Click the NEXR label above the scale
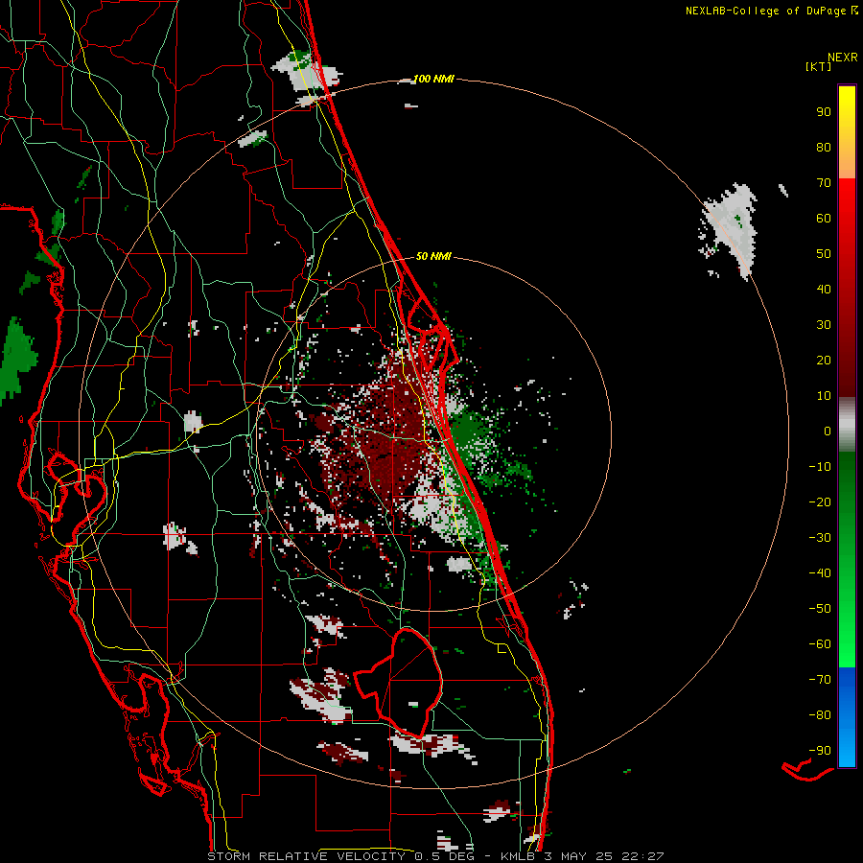The height and width of the screenshot is (863, 863). [842, 58]
